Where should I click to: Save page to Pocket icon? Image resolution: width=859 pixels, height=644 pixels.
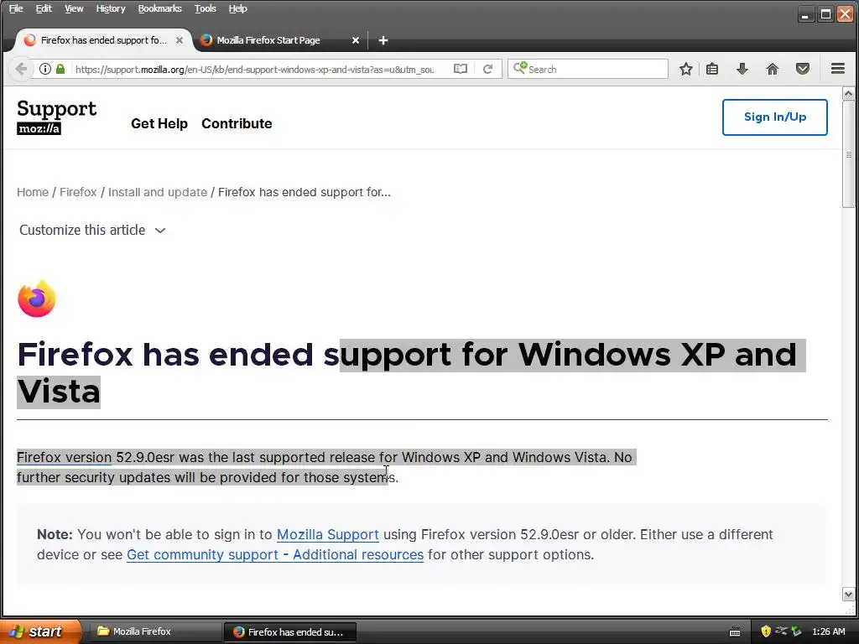pyautogui.click(x=803, y=69)
